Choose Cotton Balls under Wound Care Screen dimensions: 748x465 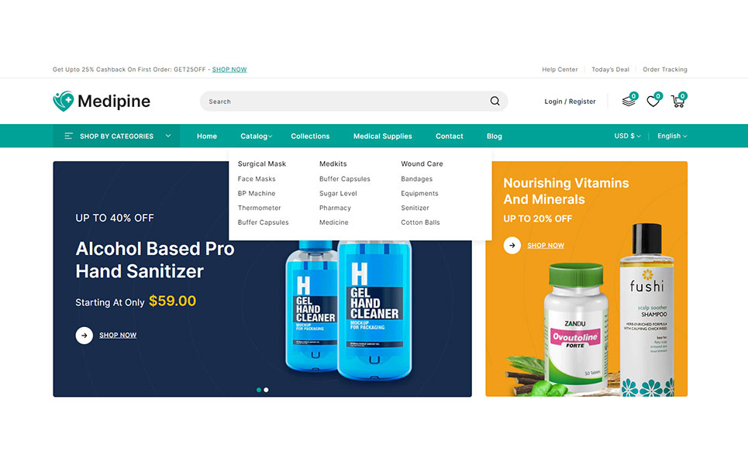point(420,222)
